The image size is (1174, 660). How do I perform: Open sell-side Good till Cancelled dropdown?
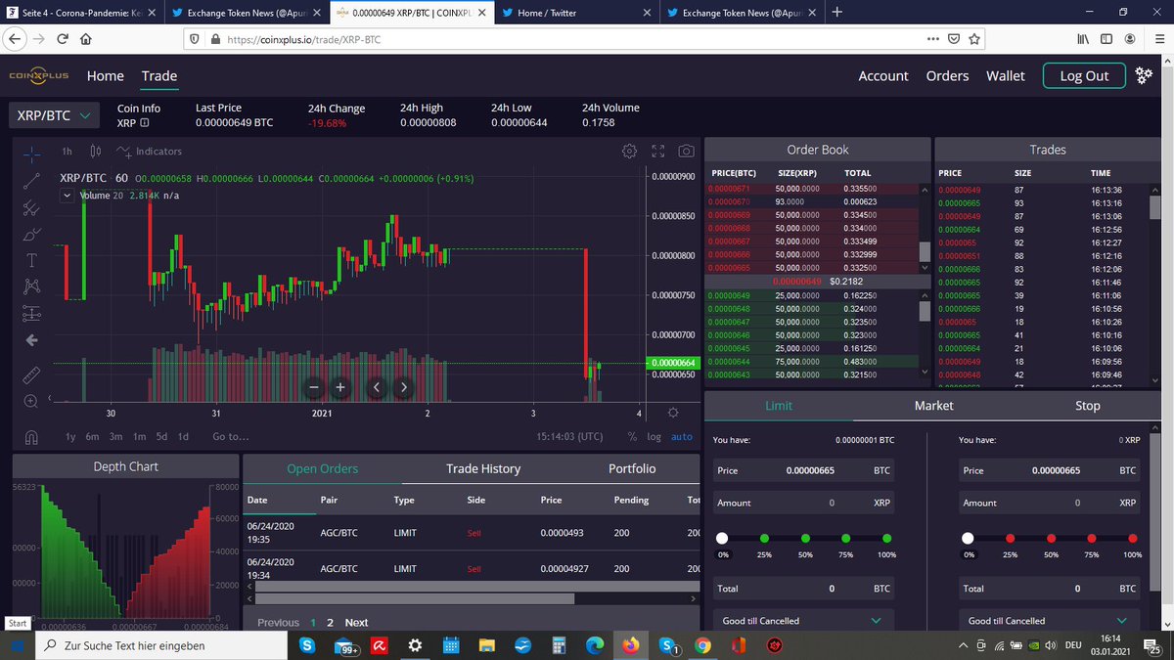(1048, 621)
